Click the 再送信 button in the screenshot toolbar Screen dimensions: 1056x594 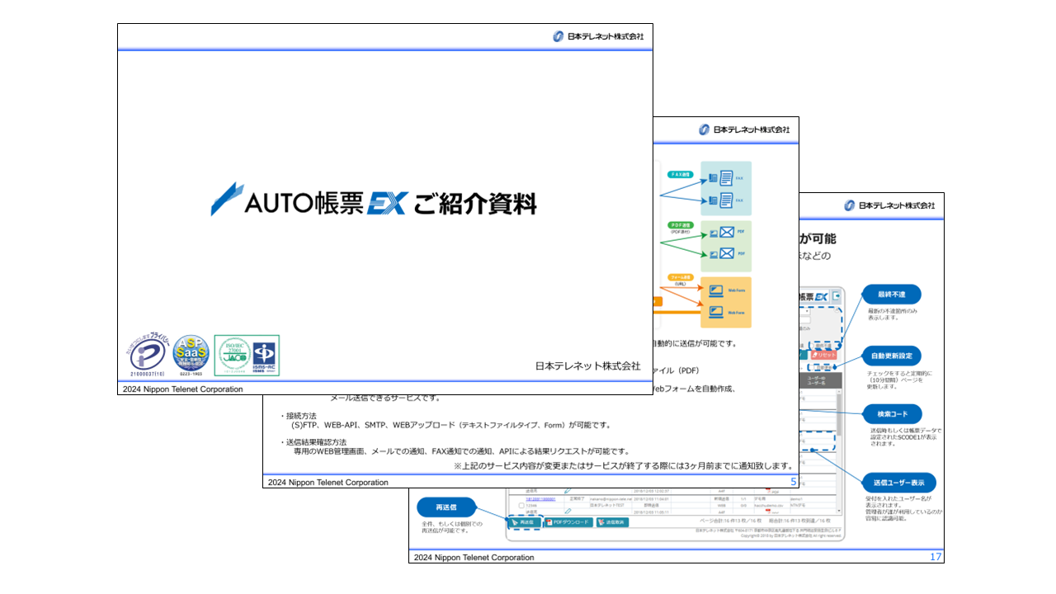(x=525, y=522)
